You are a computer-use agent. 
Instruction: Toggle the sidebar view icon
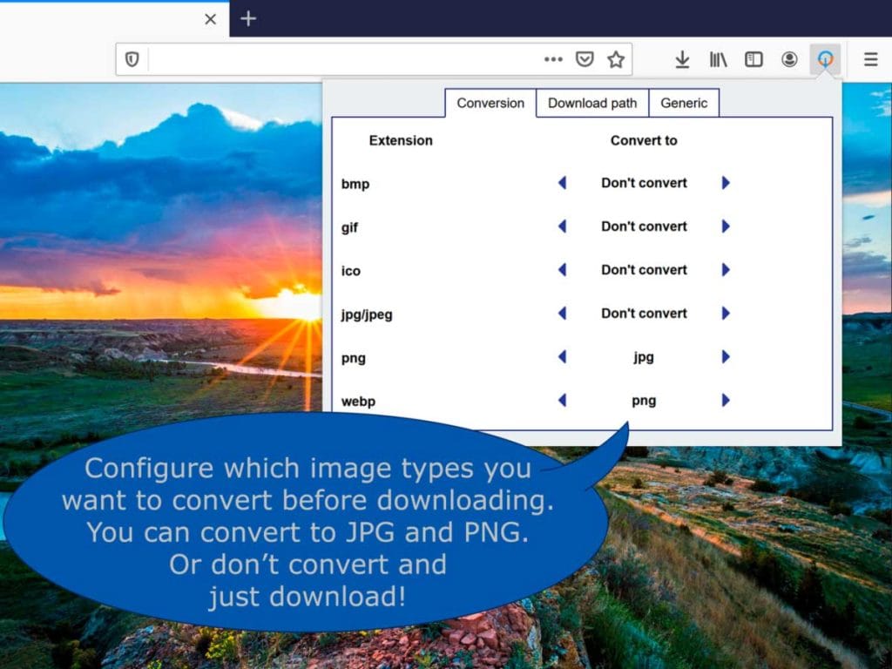point(753,59)
